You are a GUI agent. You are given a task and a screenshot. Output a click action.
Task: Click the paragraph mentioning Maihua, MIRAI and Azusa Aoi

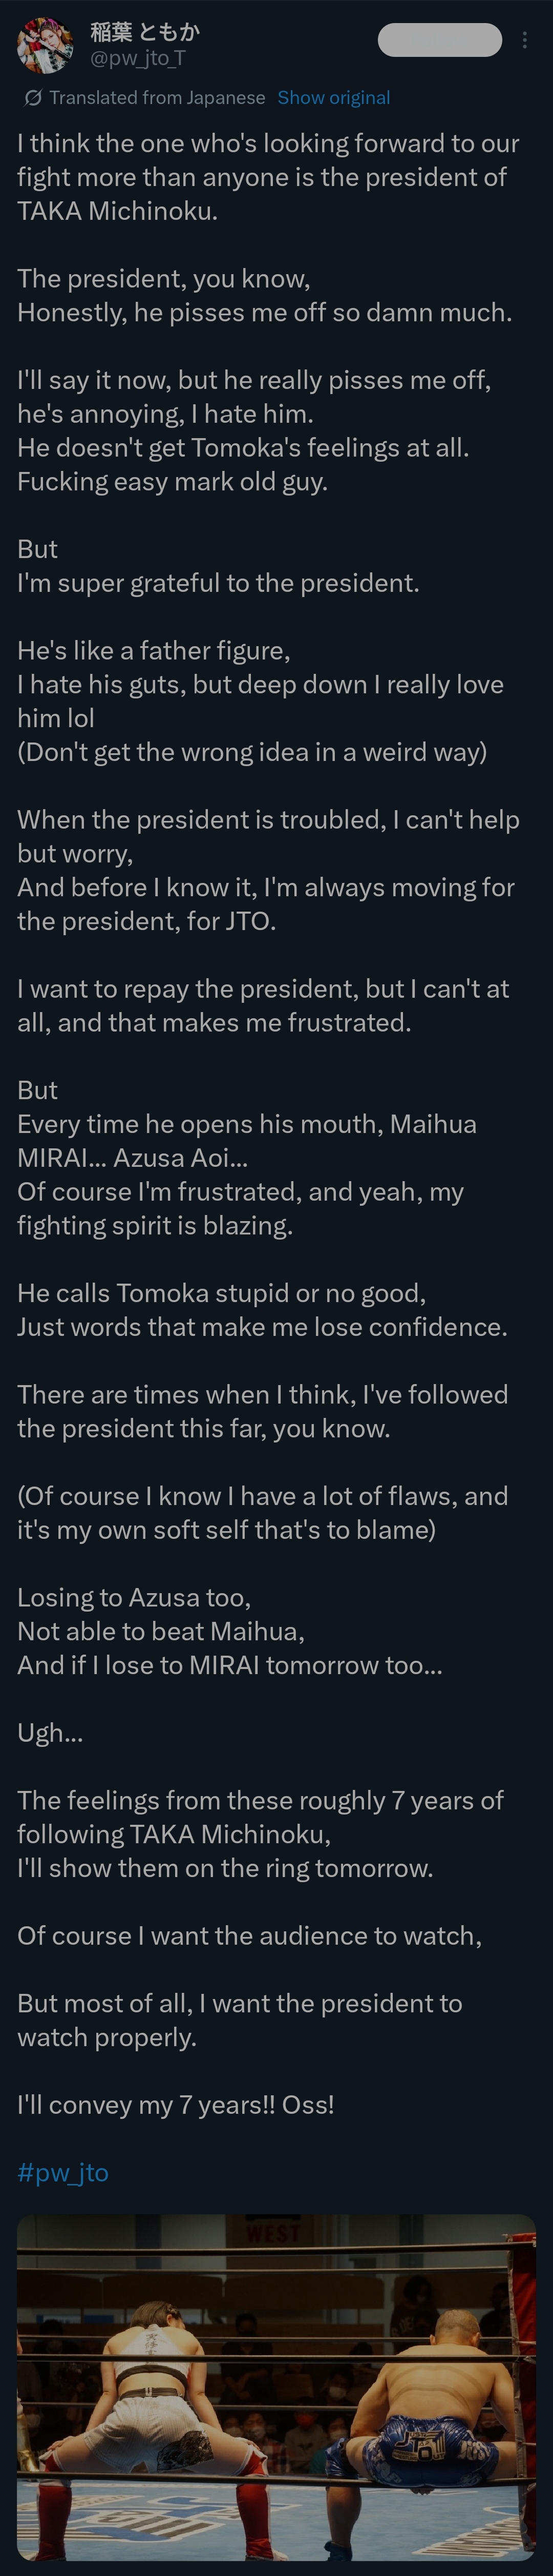(247, 1158)
